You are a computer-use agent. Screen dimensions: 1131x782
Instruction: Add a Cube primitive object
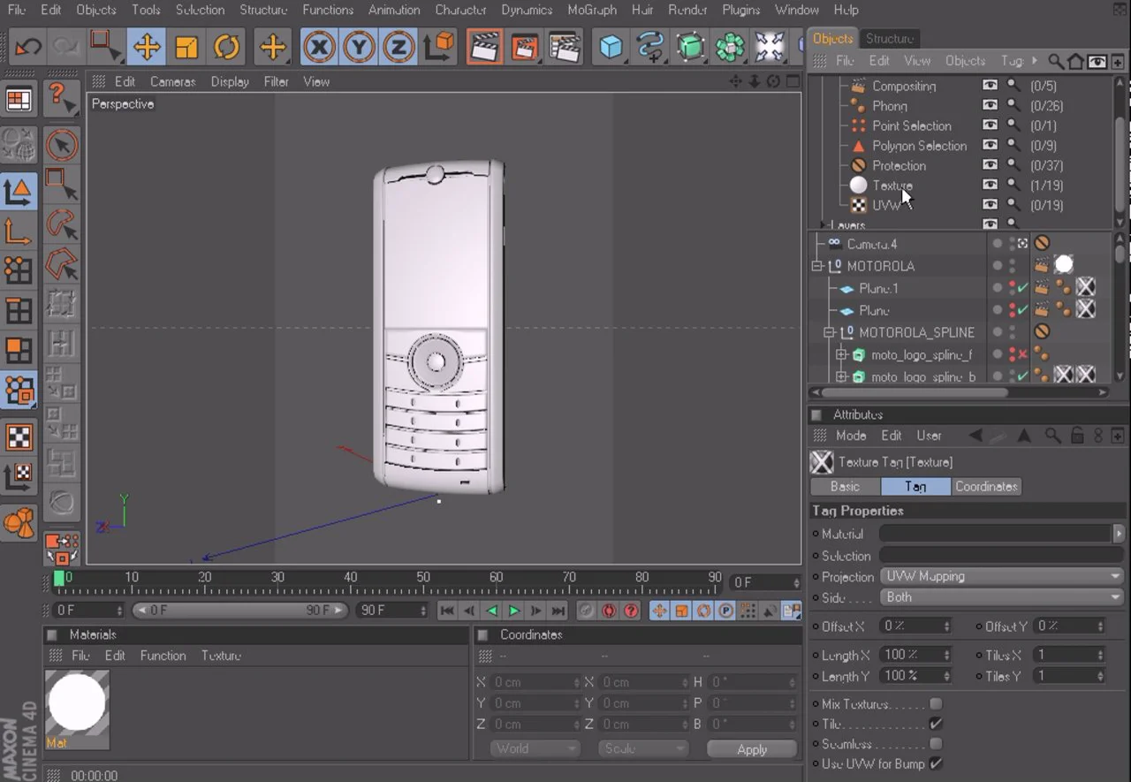click(611, 46)
